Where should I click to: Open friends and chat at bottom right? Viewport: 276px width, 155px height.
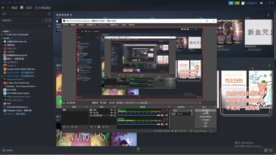point(271,150)
